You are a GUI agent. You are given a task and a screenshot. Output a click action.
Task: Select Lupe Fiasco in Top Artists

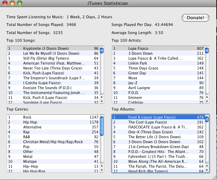click(159, 48)
